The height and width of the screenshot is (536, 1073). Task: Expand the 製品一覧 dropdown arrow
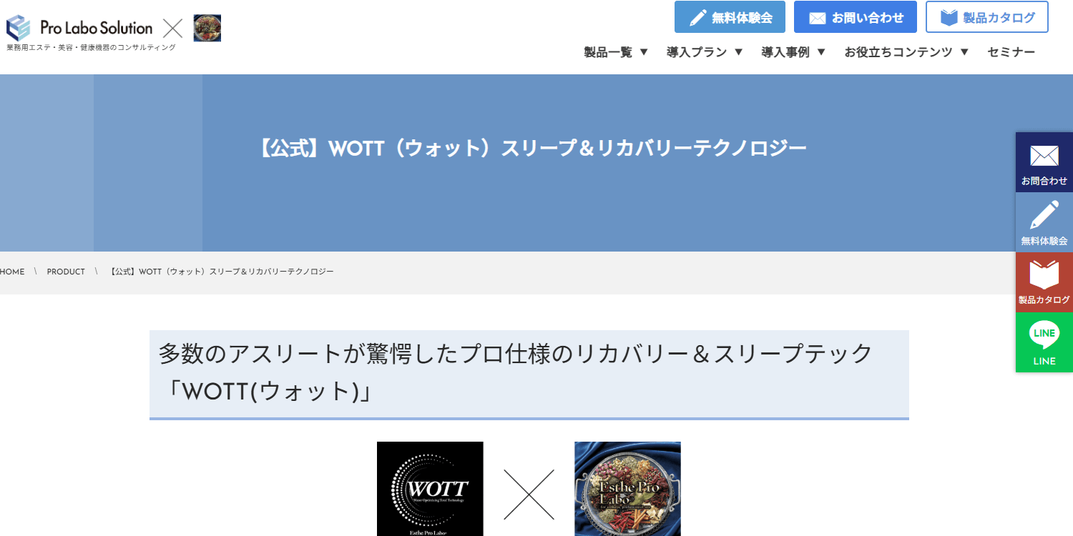pos(644,52)
